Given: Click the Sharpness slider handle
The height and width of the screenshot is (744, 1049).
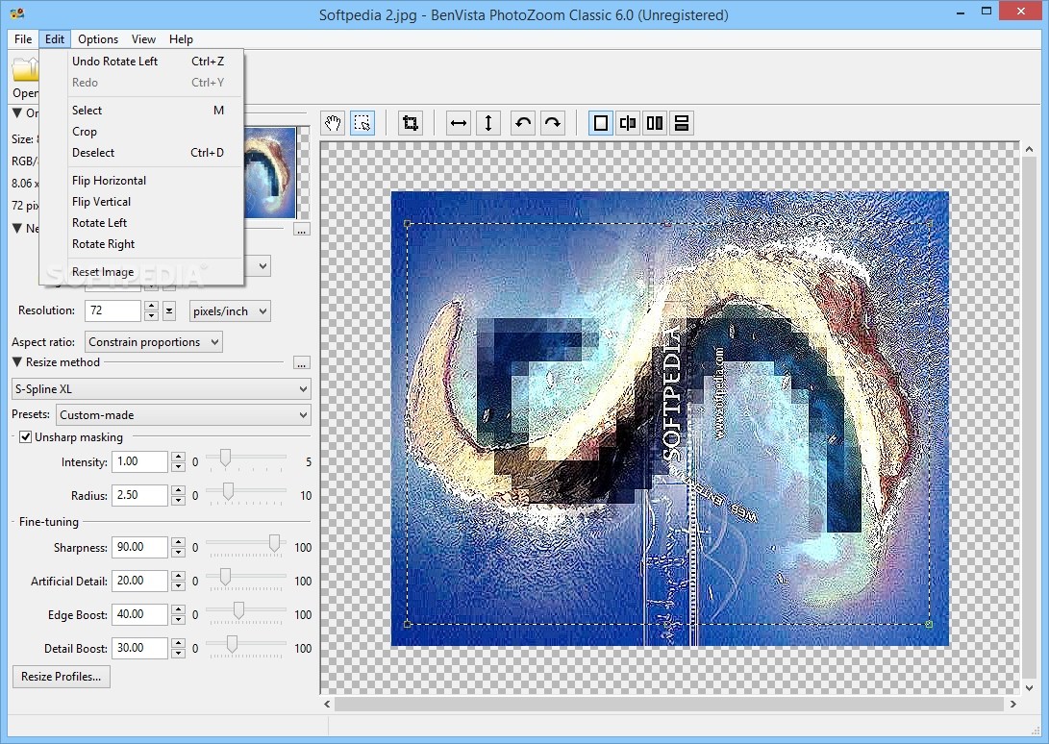Looking at the screenshot, I should pyautogui.click(x=274, y=543).
